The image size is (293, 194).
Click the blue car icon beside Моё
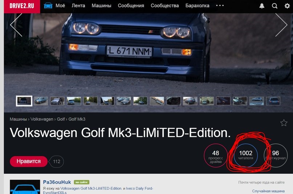tap(48, 5)
